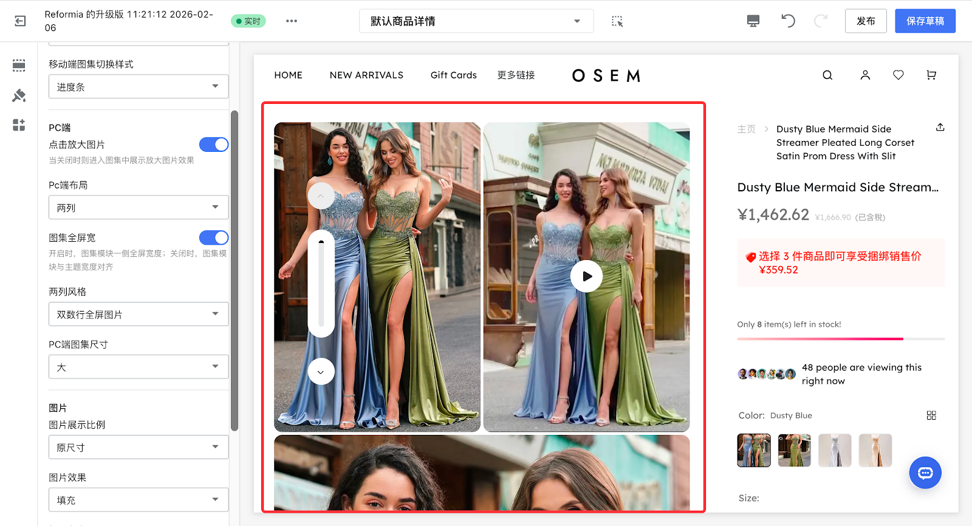Click NEW ARRIVALS in the navigation
This screenshot has width=972, height=526.
366,75
